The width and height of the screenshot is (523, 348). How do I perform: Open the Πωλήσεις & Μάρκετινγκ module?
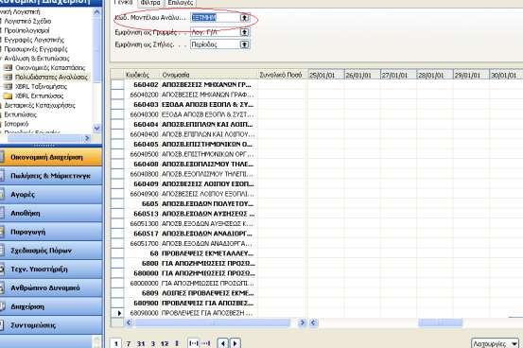tap(51, 176)
